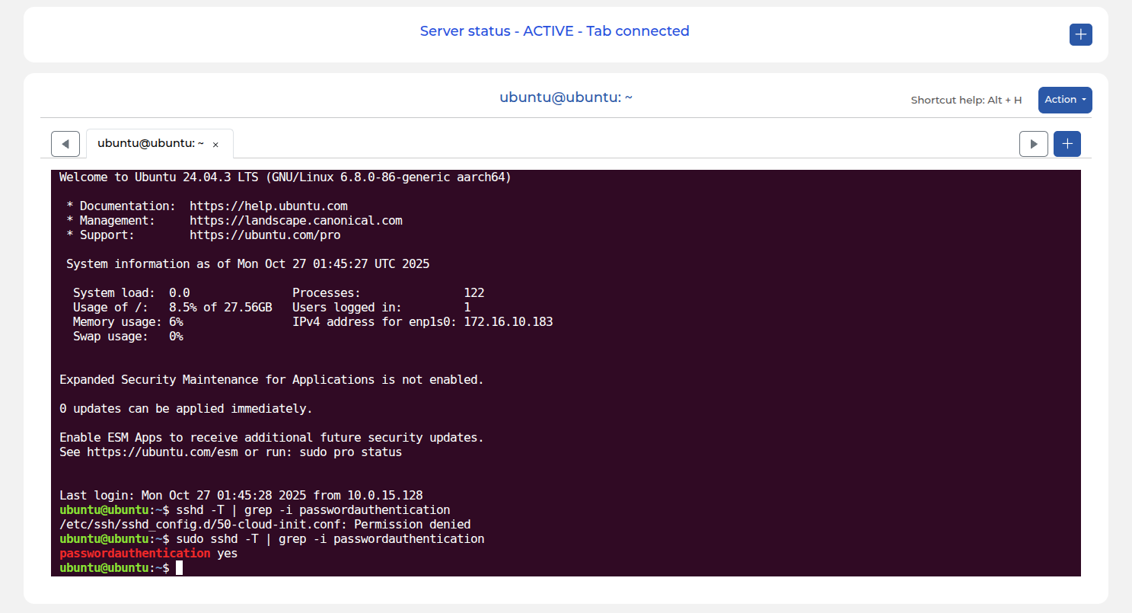
Task: Click the right arrow tab navigation icon
Action: (1033, 143)
